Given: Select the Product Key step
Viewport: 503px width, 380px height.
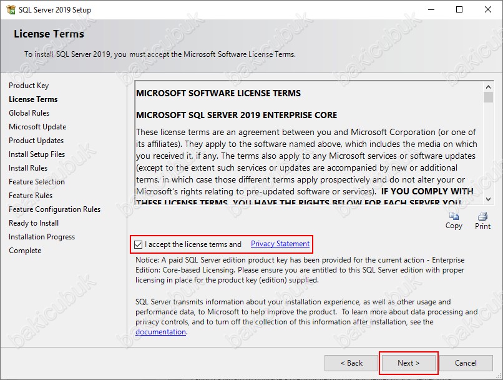Looking at the screenshot, I should [29, 86].
